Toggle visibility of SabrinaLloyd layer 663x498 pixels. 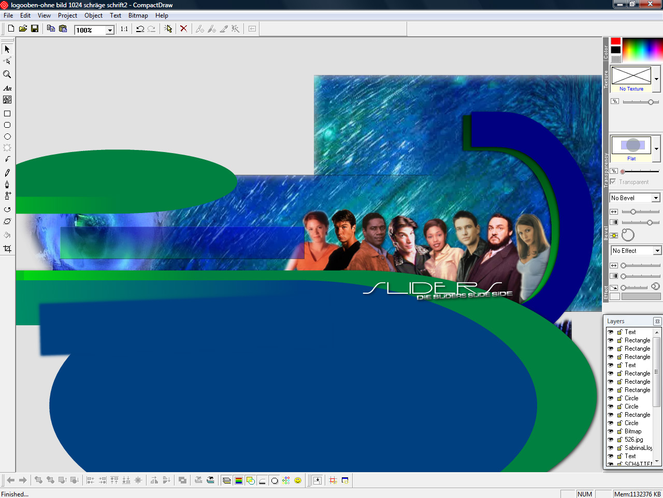[x=611, y=448]
